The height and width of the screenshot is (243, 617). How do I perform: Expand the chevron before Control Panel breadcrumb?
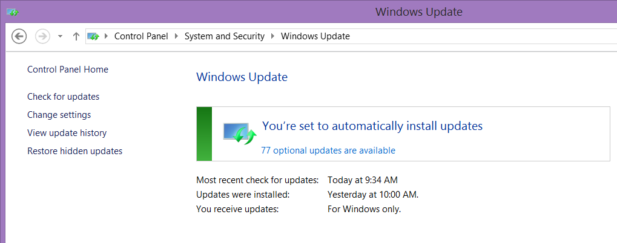(107, 36)
